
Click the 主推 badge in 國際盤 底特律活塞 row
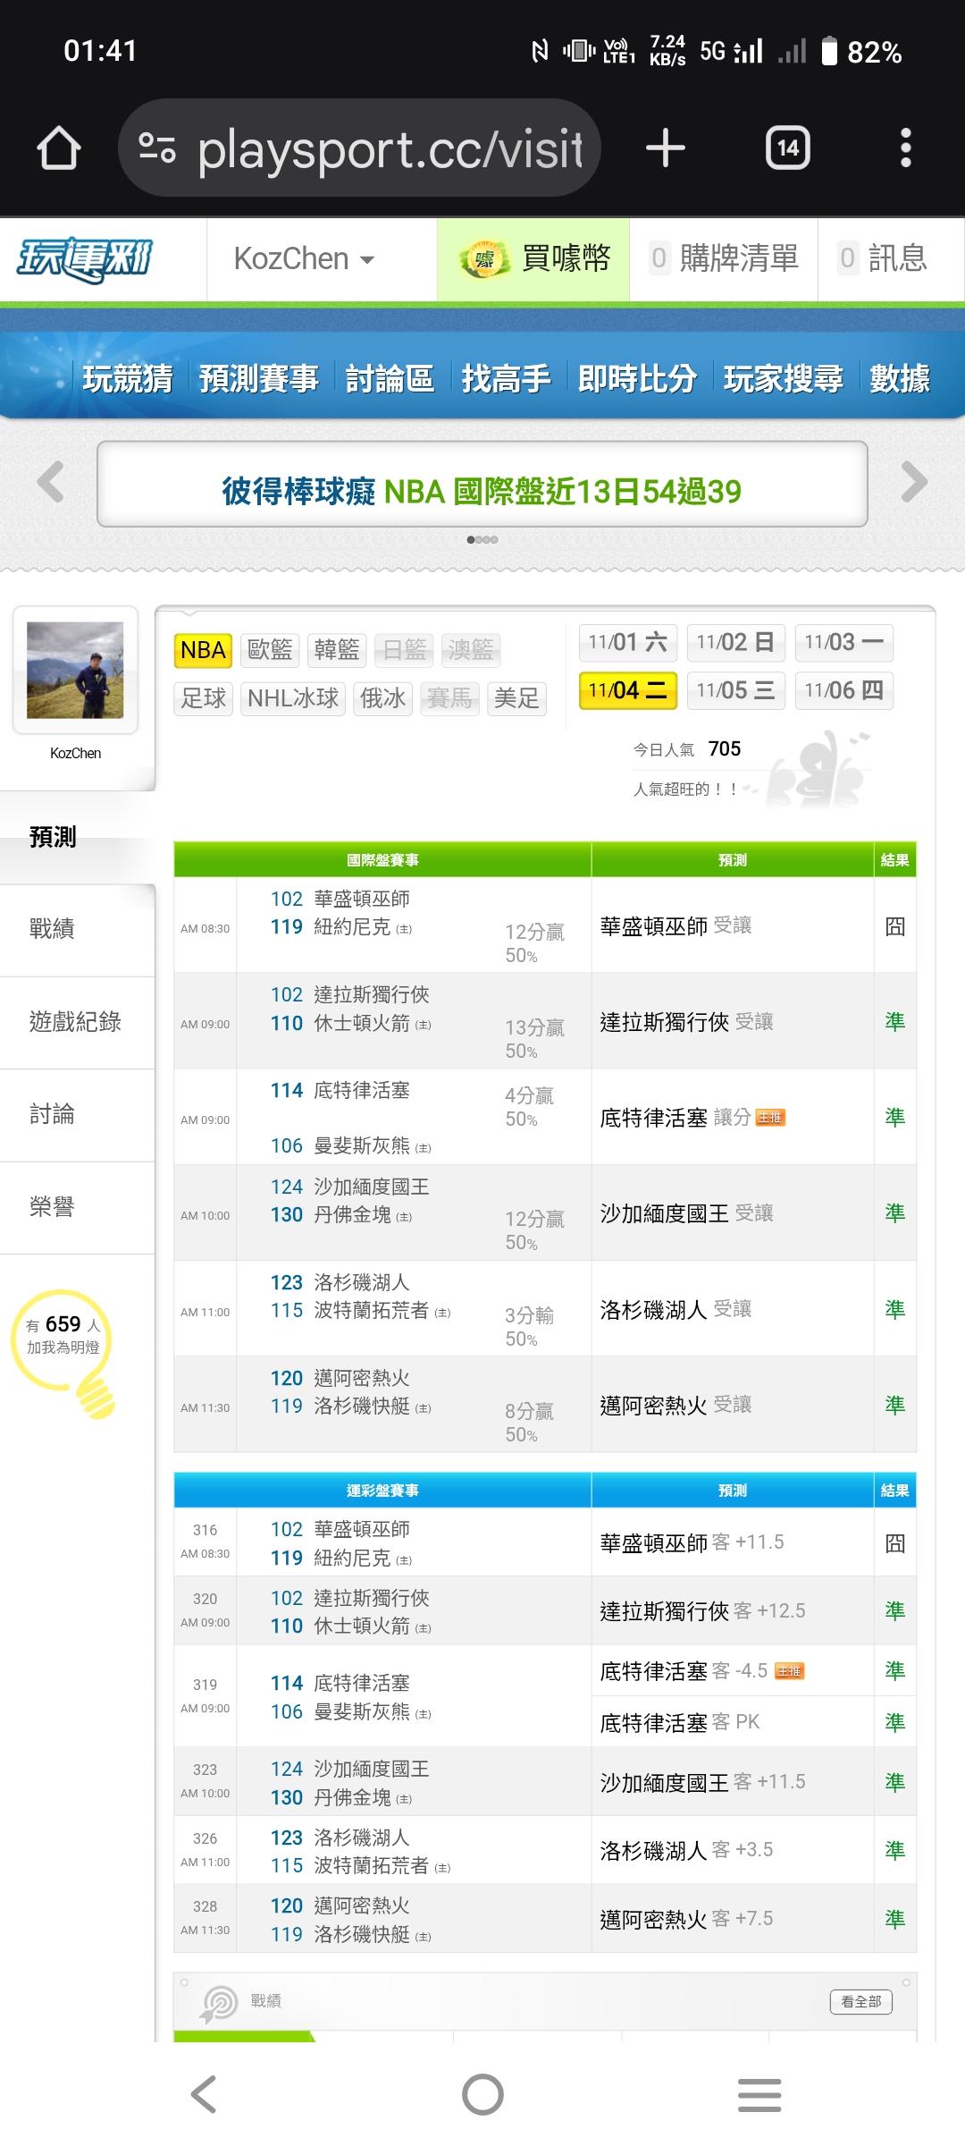pyautogui.click(x=770, y=1118)
